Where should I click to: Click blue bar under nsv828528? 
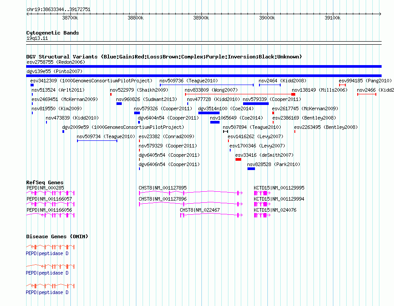tap(251, 169)
